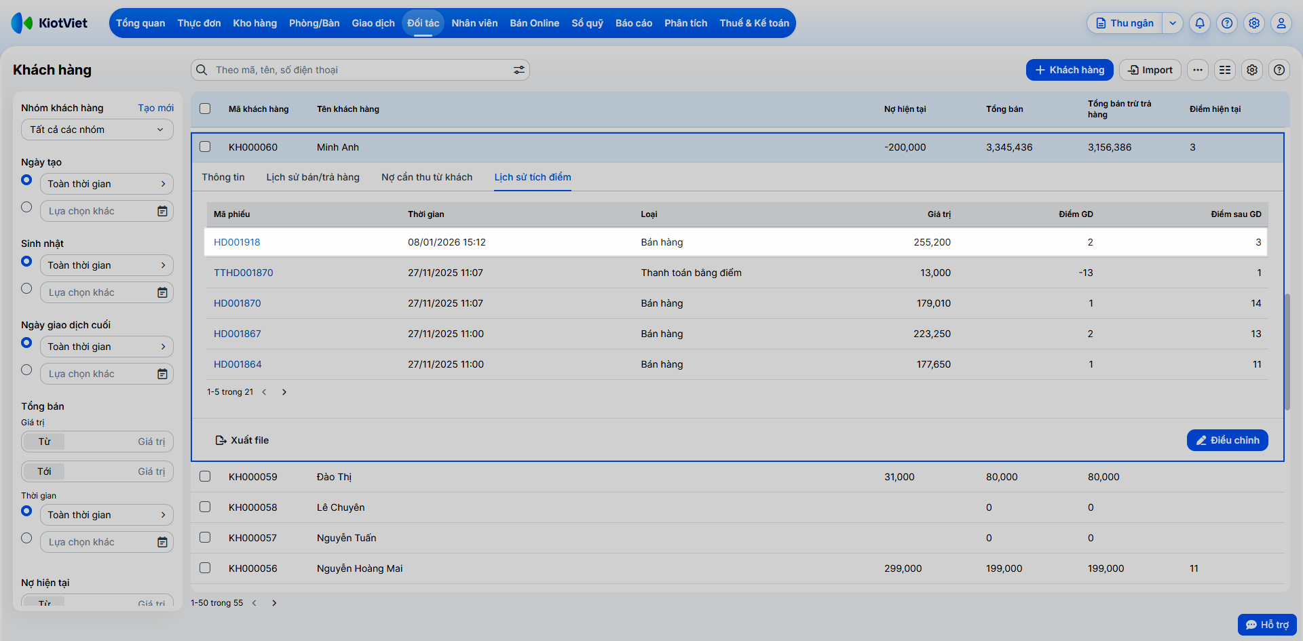Open the Nhân viên menu
The height and width of the screenshot is (641, 1303).
click(x=474, y=23)
